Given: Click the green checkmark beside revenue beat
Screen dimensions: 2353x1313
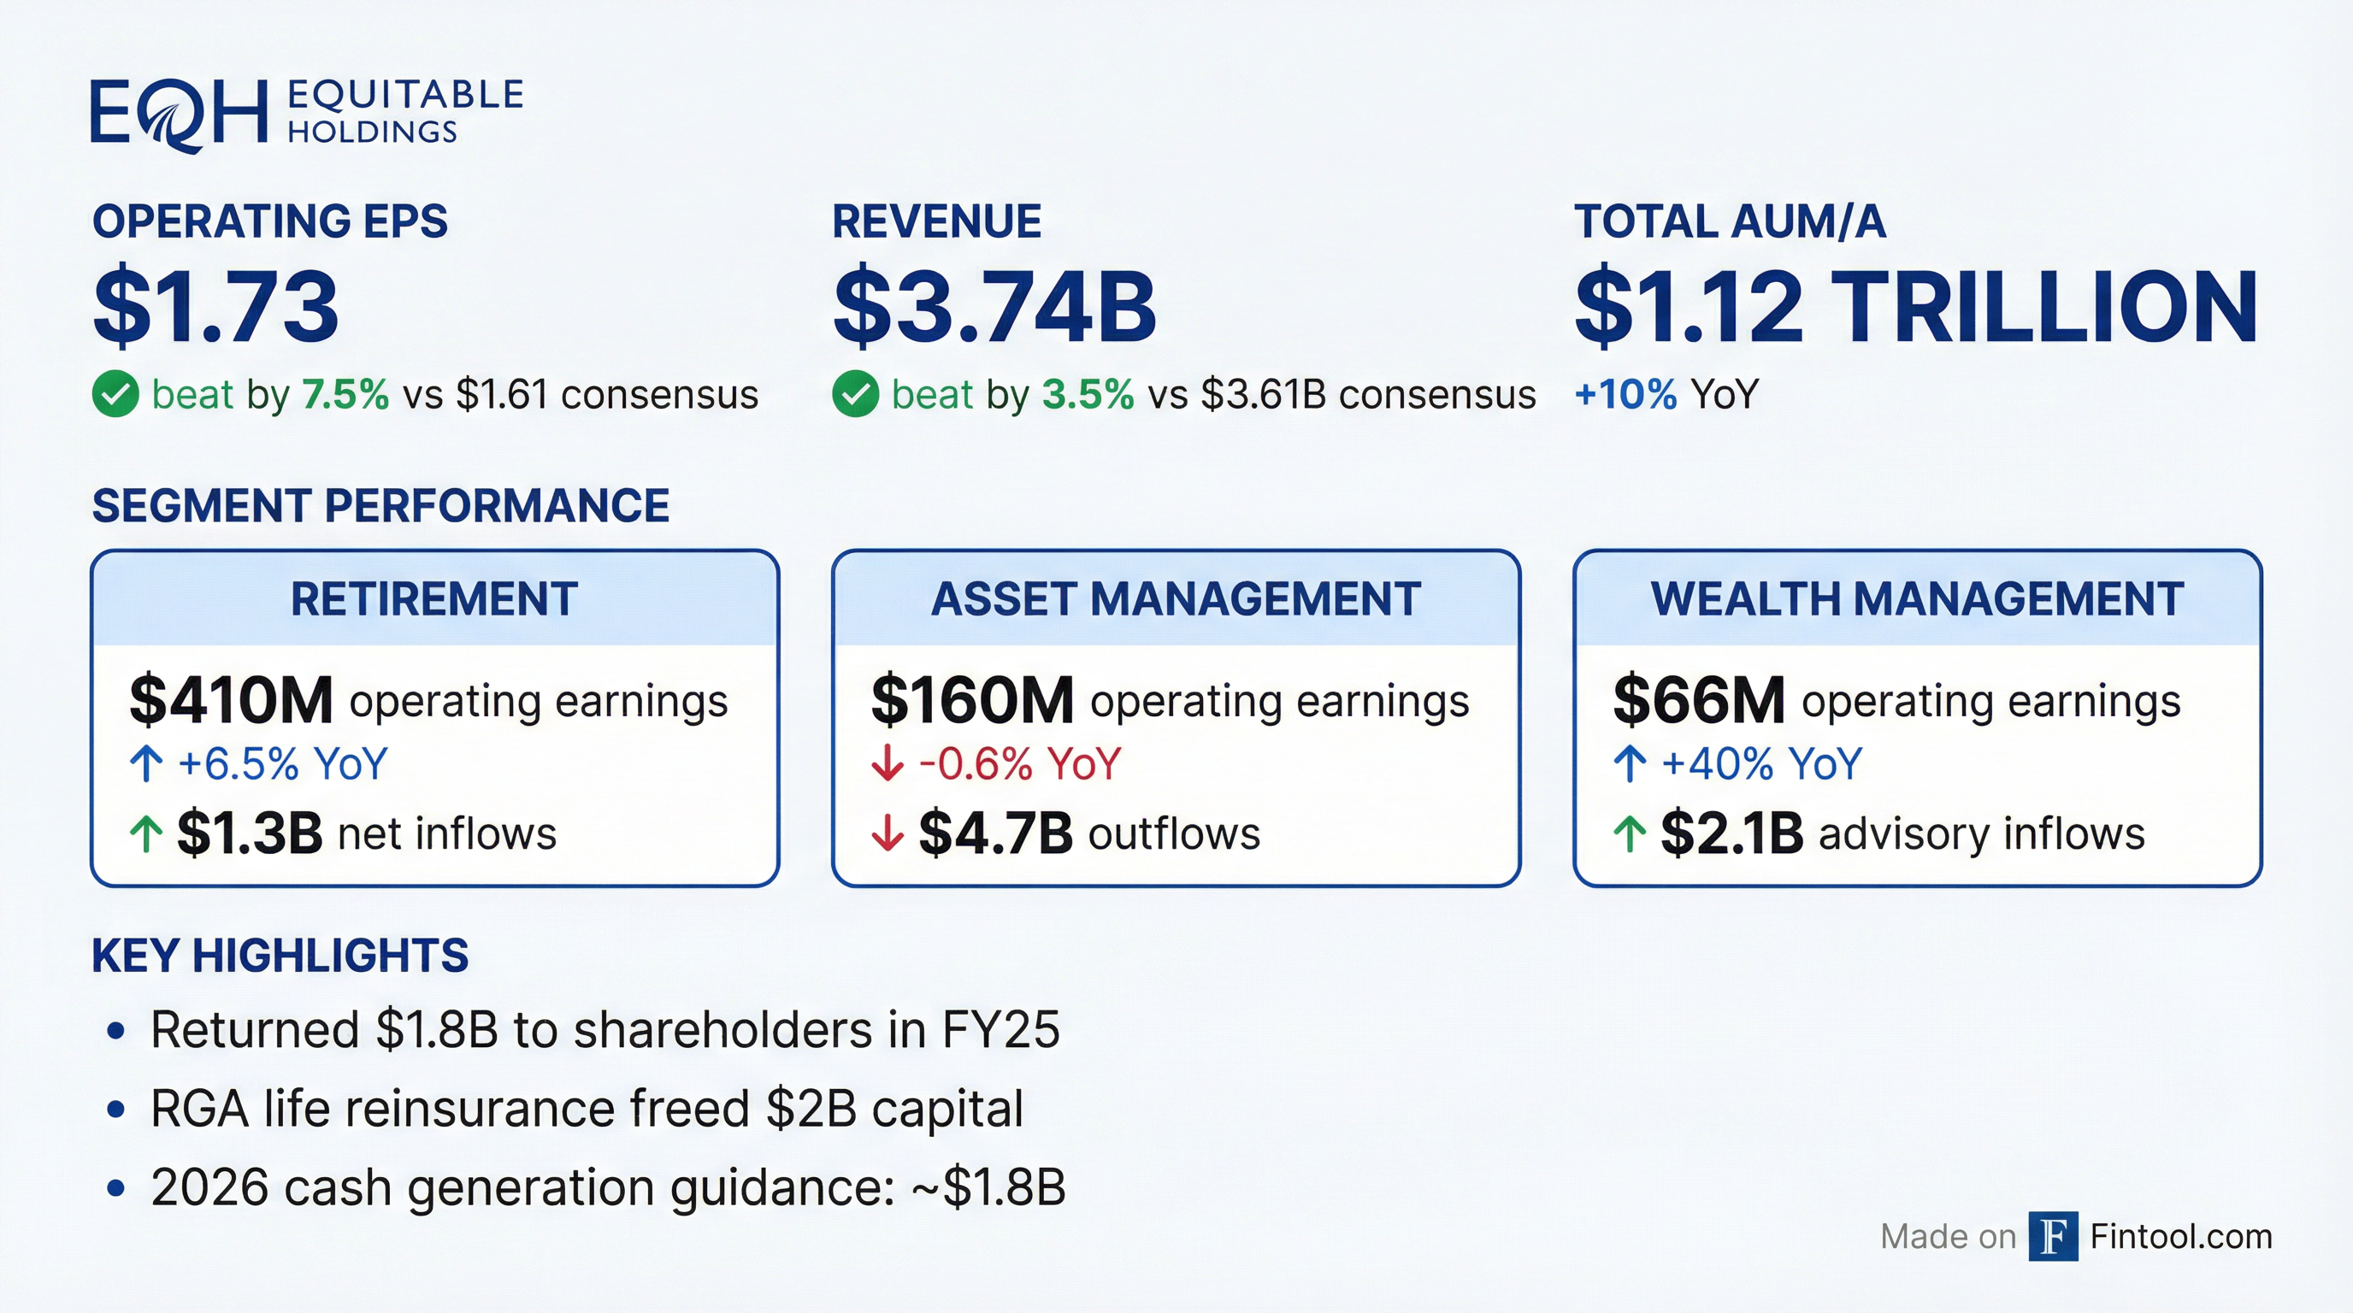Looking at the screenshot, I should pyautogui.click(x=856, y=394).
